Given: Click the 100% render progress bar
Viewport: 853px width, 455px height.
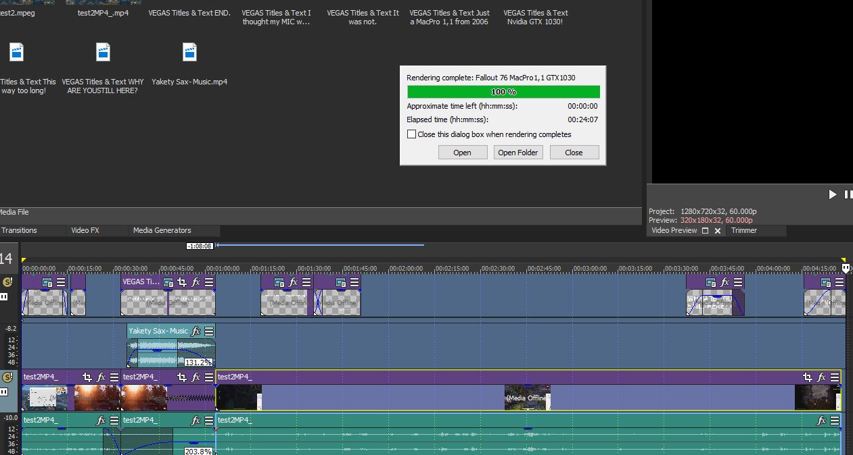Looking at the screenshot, I should [503, 92].
